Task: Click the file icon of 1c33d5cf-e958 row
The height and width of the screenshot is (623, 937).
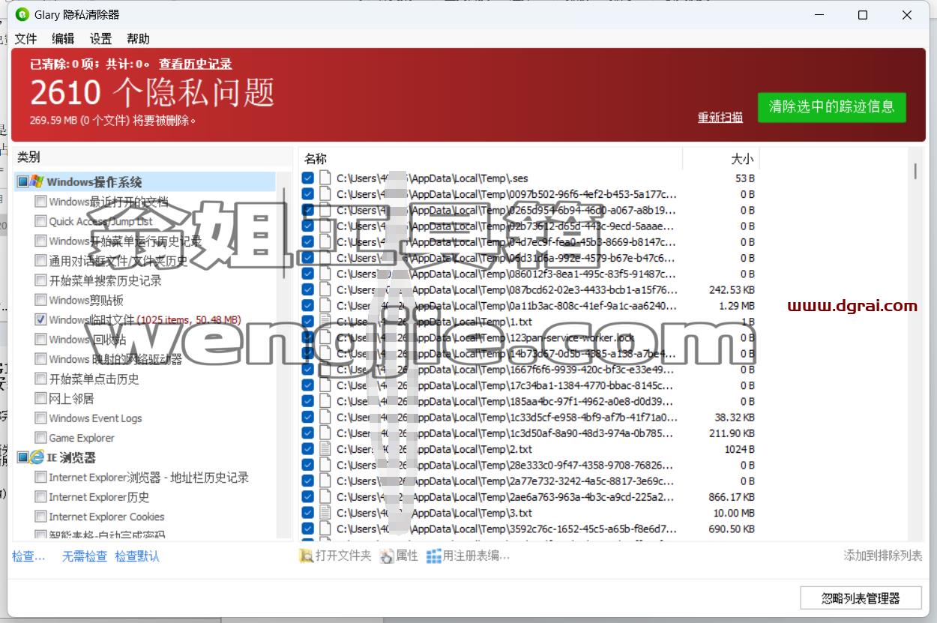Action: (x=325, y=417)
